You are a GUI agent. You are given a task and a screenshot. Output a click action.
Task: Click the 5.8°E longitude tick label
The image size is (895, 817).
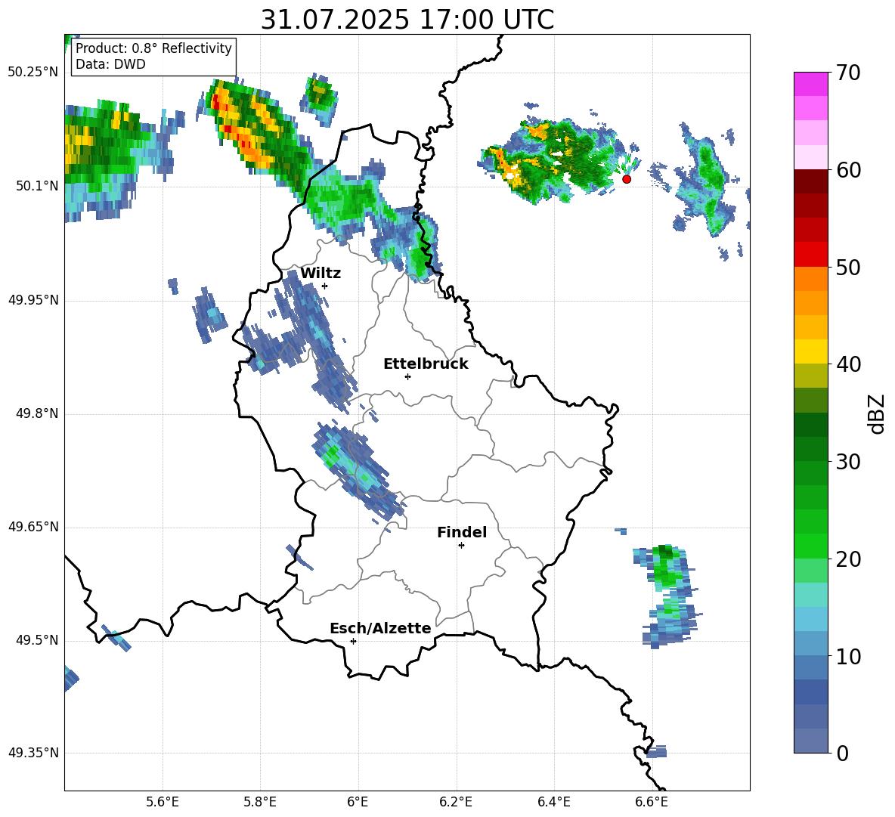260,802
